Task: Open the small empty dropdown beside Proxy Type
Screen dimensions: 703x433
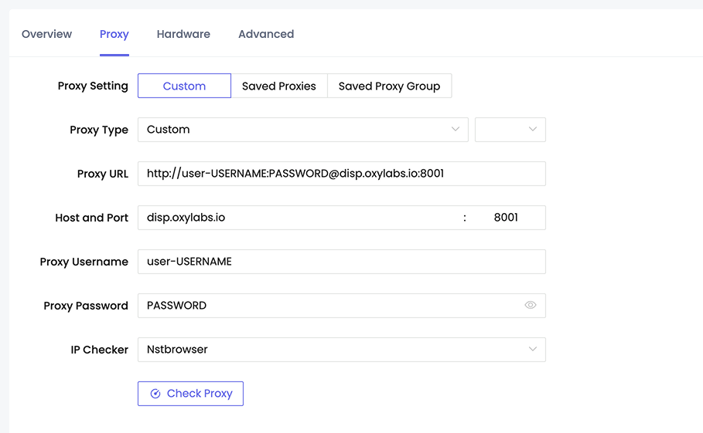Action: 510,130
